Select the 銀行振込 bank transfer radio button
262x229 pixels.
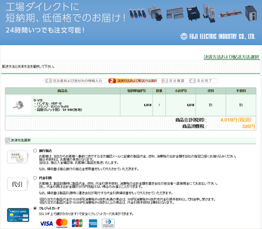tap(35, 151)
